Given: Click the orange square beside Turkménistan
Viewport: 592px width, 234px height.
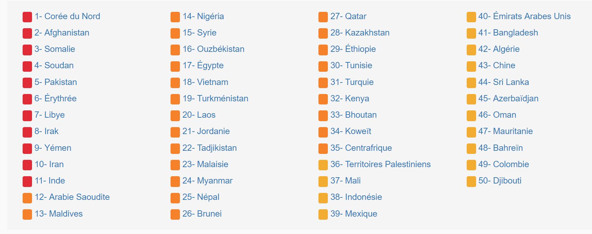Looking at the screenshot, I should [175, 99].
